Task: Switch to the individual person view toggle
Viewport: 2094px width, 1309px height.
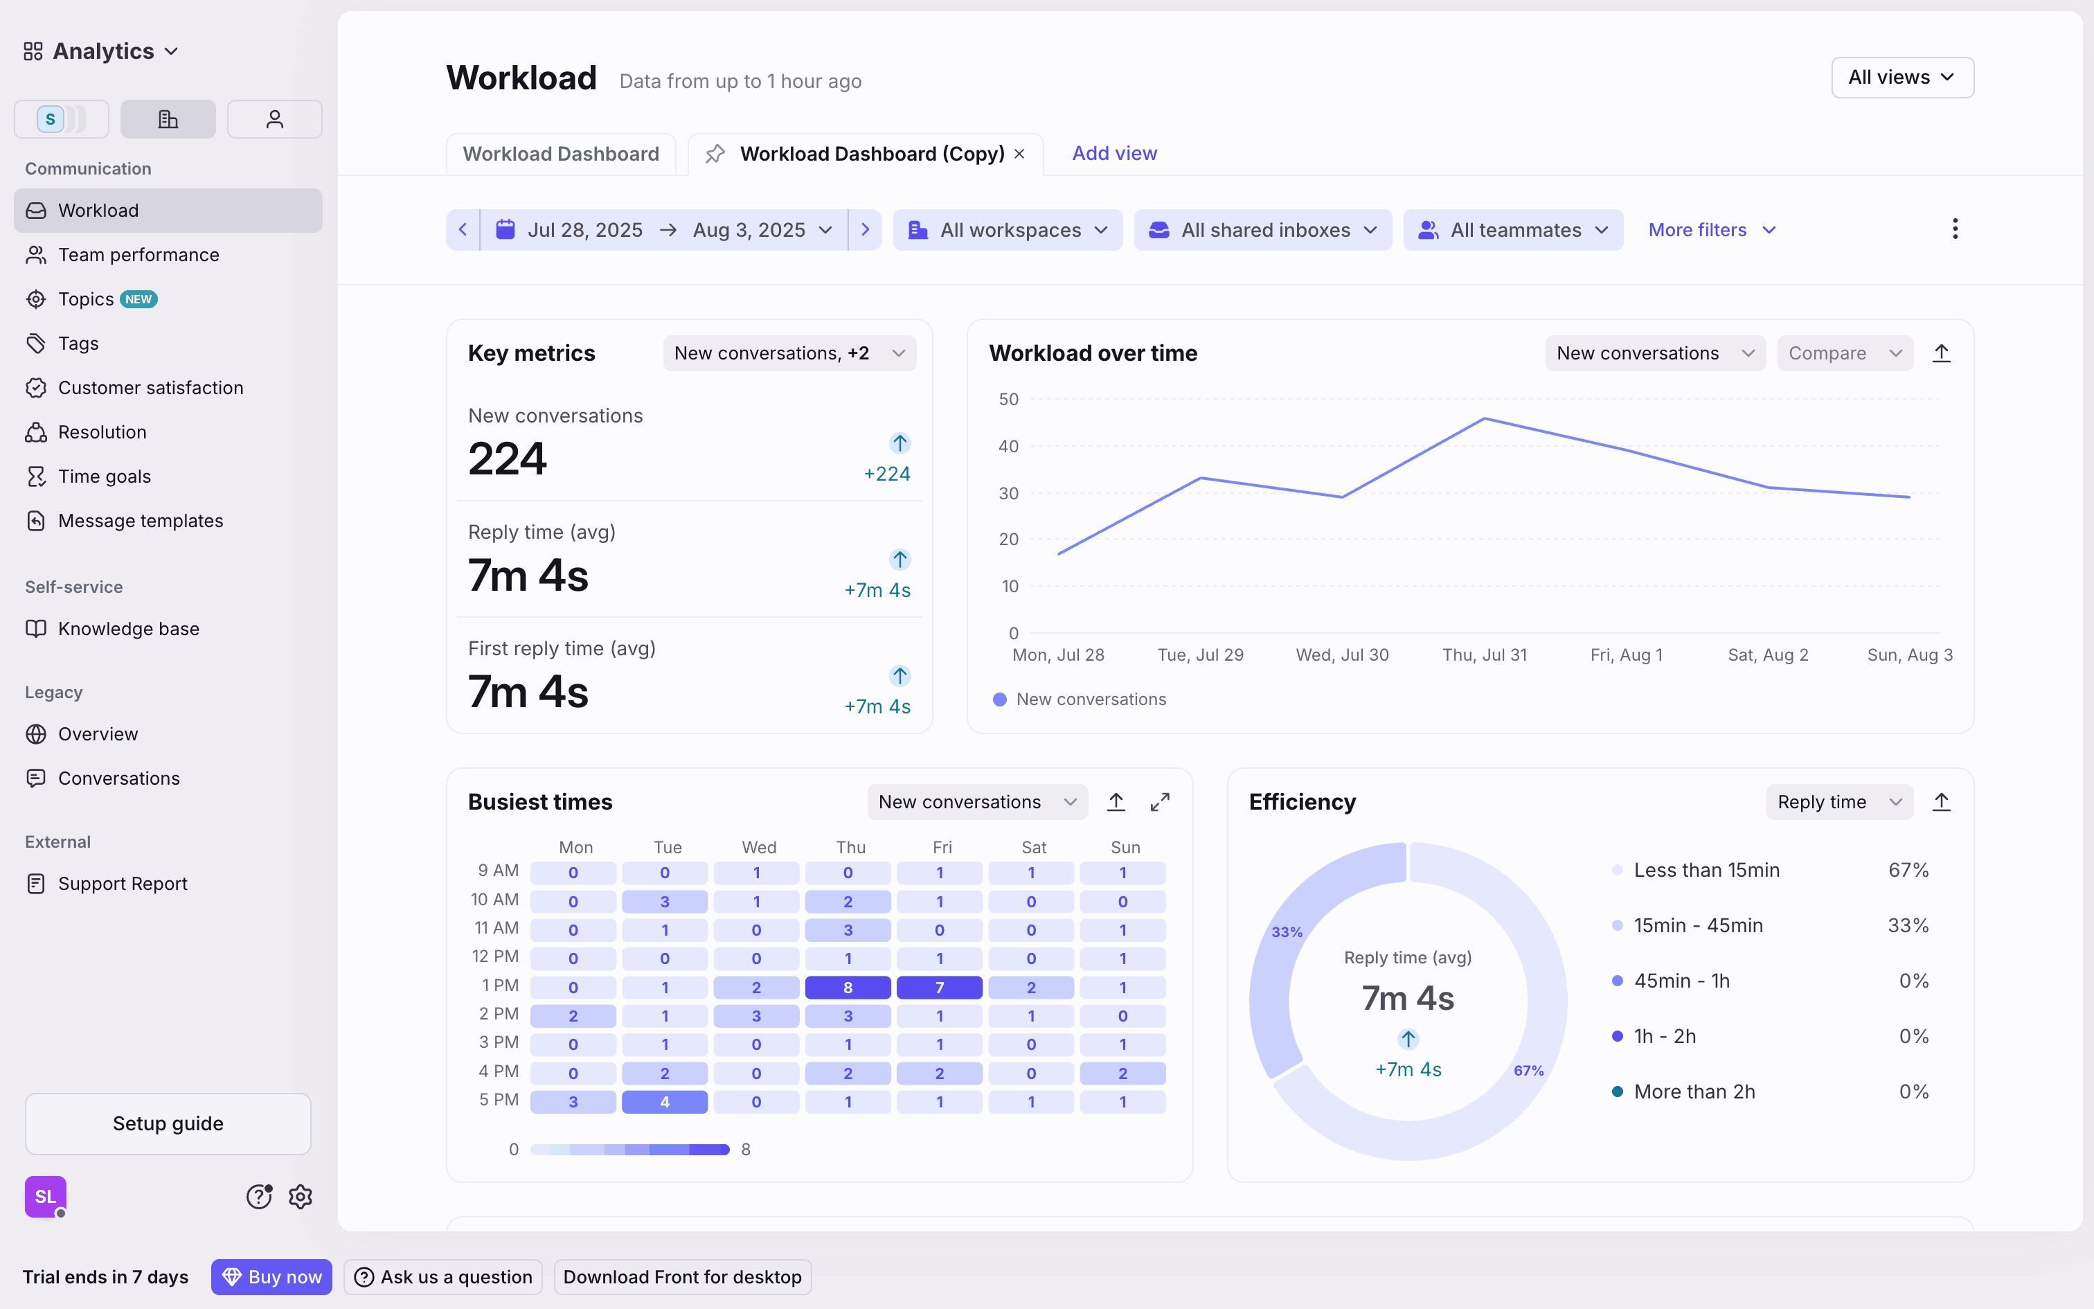Action: 274,118
